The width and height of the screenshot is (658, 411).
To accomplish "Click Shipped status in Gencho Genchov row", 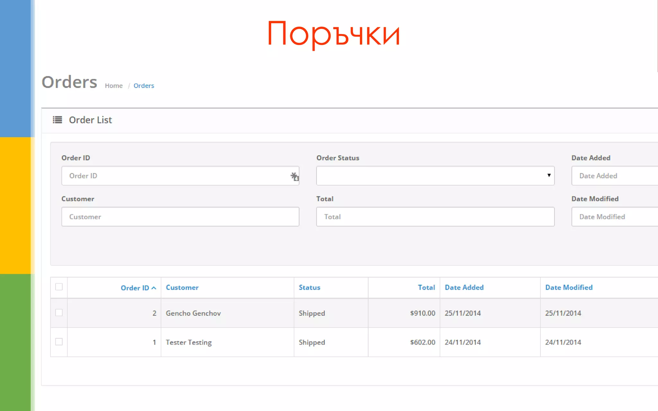I will 312,313.
